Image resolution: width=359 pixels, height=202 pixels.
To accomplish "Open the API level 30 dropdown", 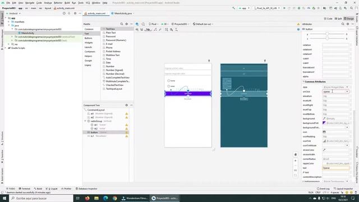I will point(164,24).
